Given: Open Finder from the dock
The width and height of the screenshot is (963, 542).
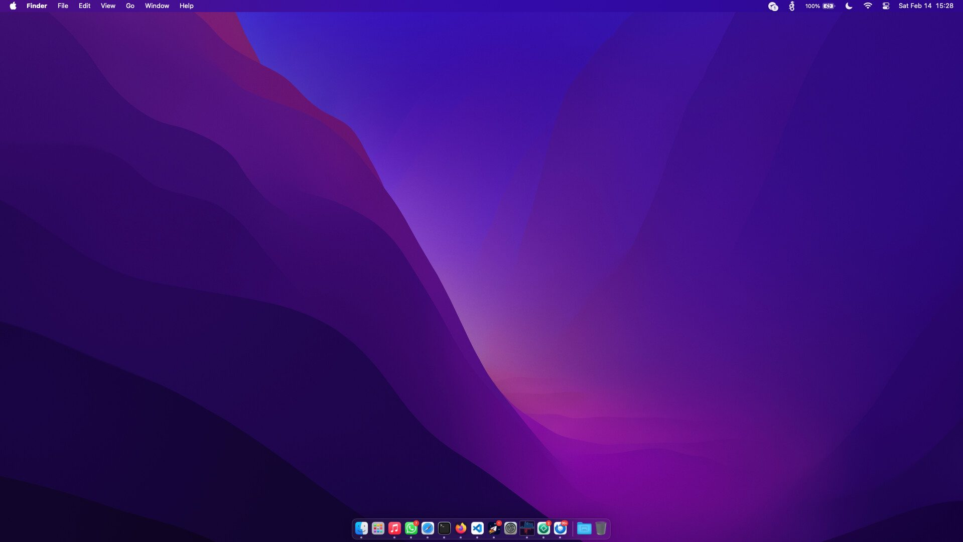Looking at the screenshot, I should click(x=361, y=528).
